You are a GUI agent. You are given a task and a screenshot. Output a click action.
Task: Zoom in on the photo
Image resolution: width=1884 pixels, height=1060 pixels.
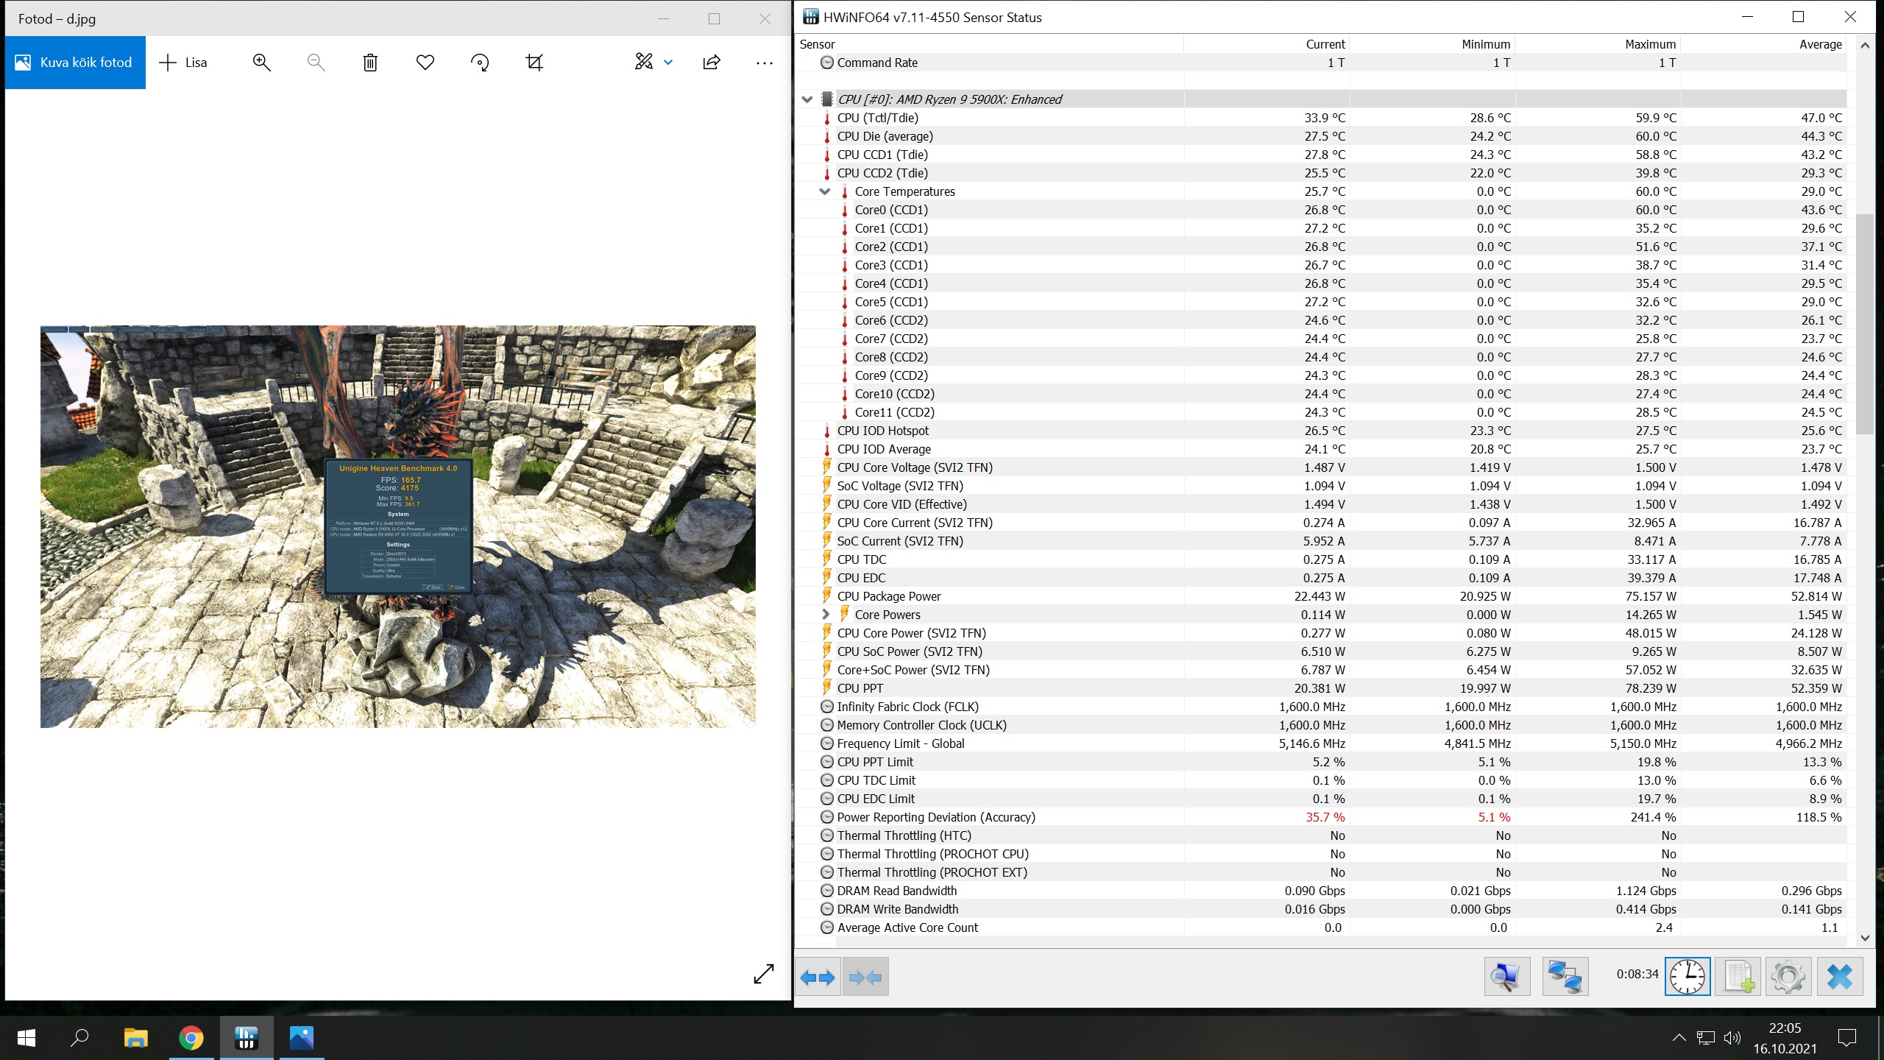262,63
